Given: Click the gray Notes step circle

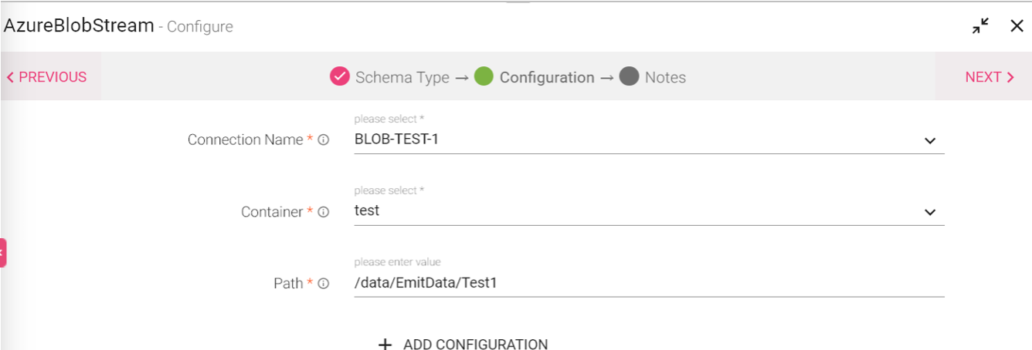Looking at the screenshot, I should (629, 76).
